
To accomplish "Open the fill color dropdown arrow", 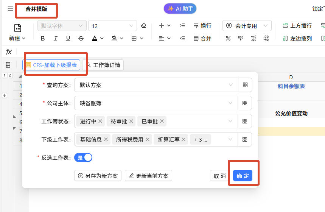I will coord(121,38).
